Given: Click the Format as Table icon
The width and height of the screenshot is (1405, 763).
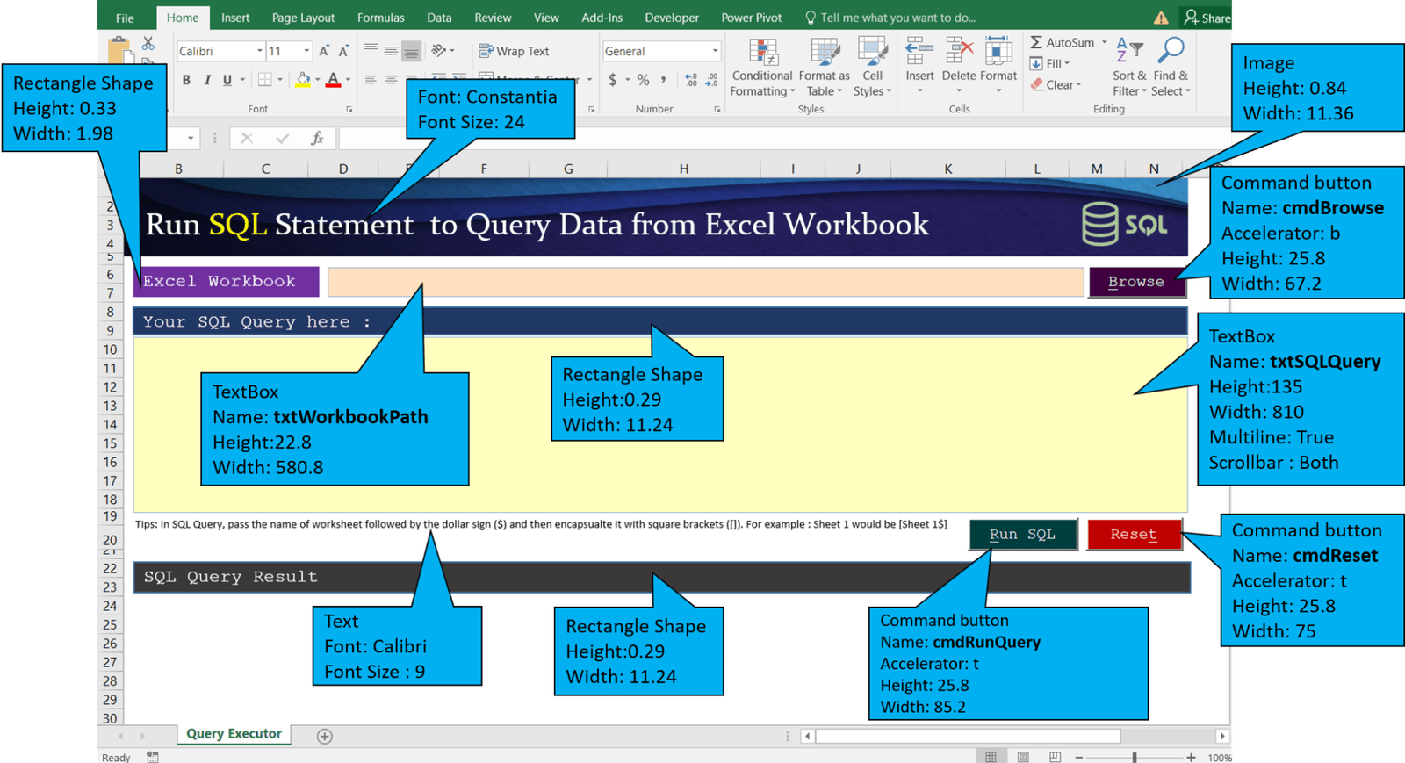Looking at the screenshot, I should [x=824, y=67].
